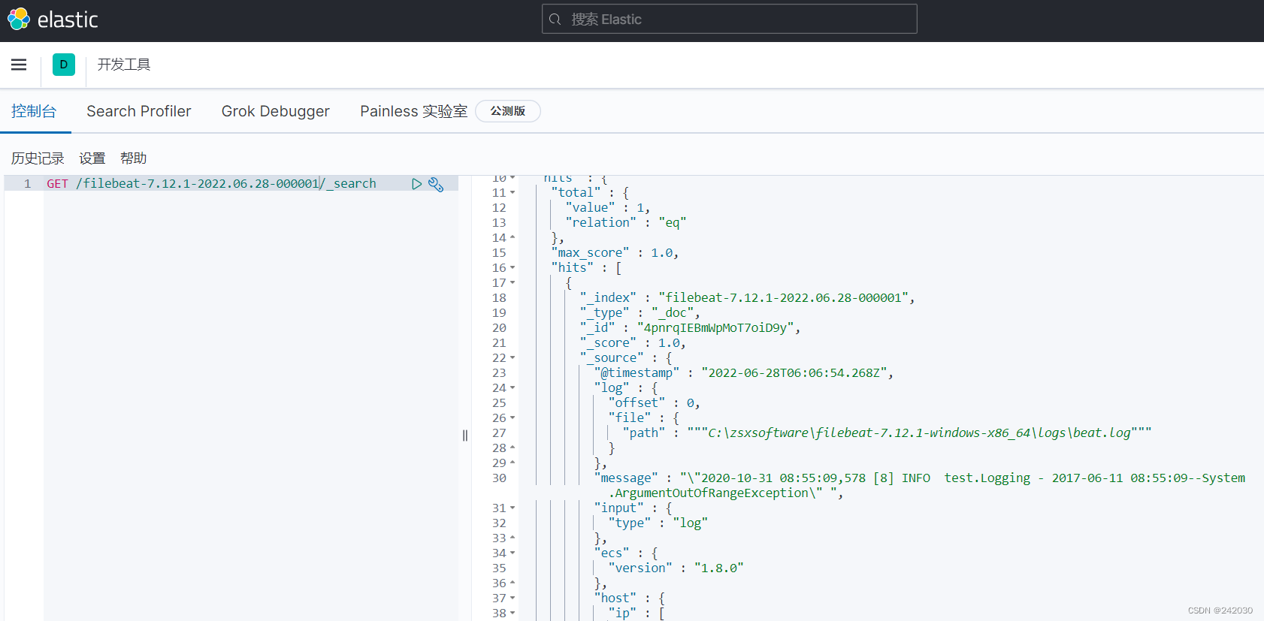Screen dimensions: 1264x621
Task: Click the green D space avatar
Action: [64, 65]
